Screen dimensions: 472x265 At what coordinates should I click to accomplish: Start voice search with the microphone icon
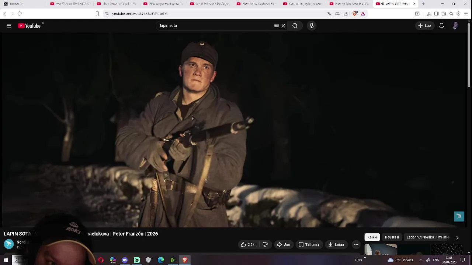(x=312, y=26)
